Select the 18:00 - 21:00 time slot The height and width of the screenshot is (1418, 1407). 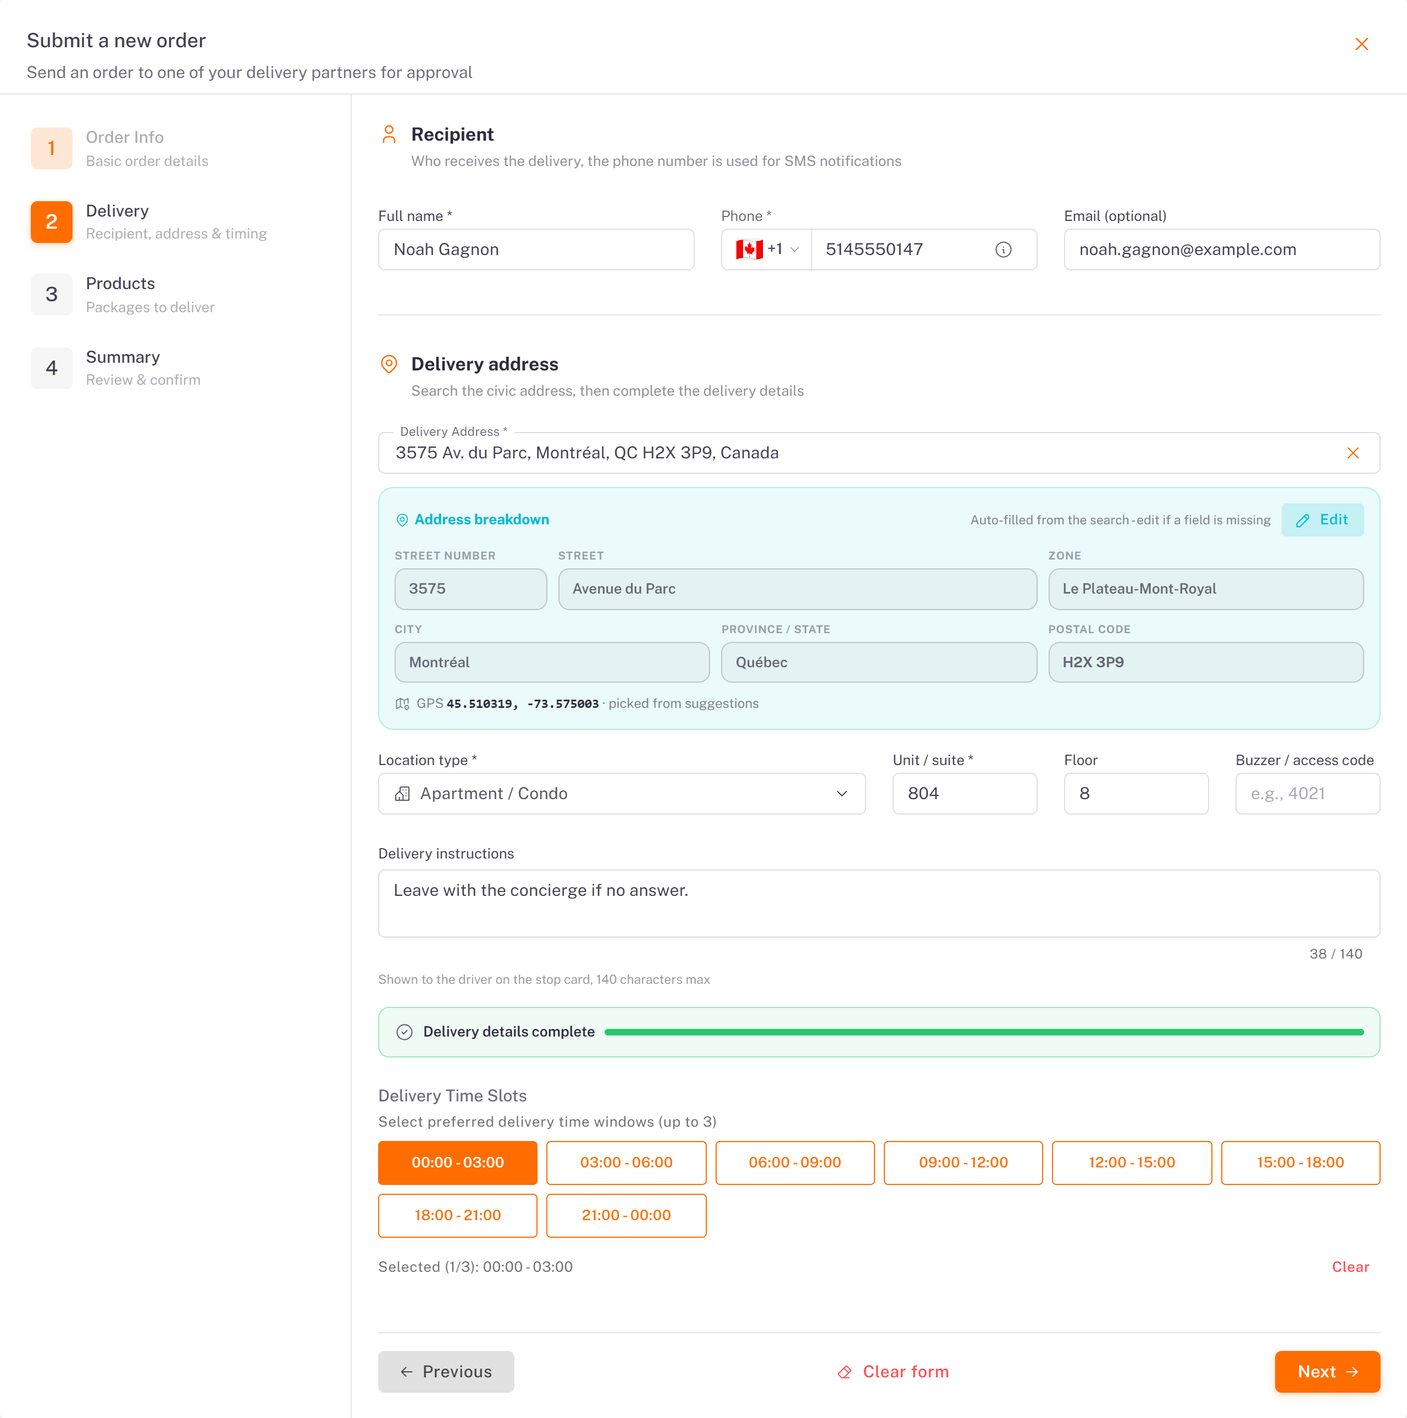pos(457,1215)
